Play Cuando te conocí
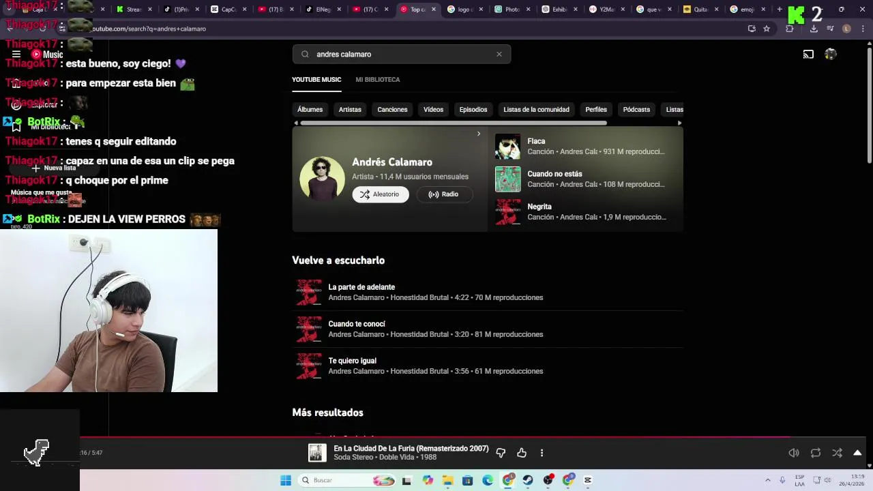This screenshot has width=873, height=491. coord(357,324)
